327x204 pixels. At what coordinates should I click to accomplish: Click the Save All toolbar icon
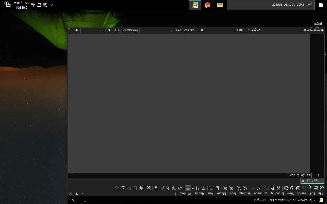coord(304,188)
